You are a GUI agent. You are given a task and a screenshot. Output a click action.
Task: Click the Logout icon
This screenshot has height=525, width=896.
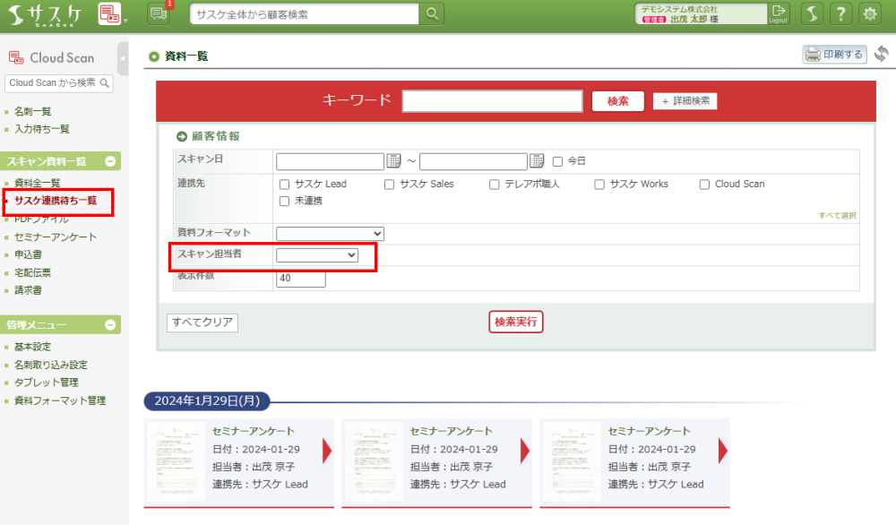pos(778,13)
